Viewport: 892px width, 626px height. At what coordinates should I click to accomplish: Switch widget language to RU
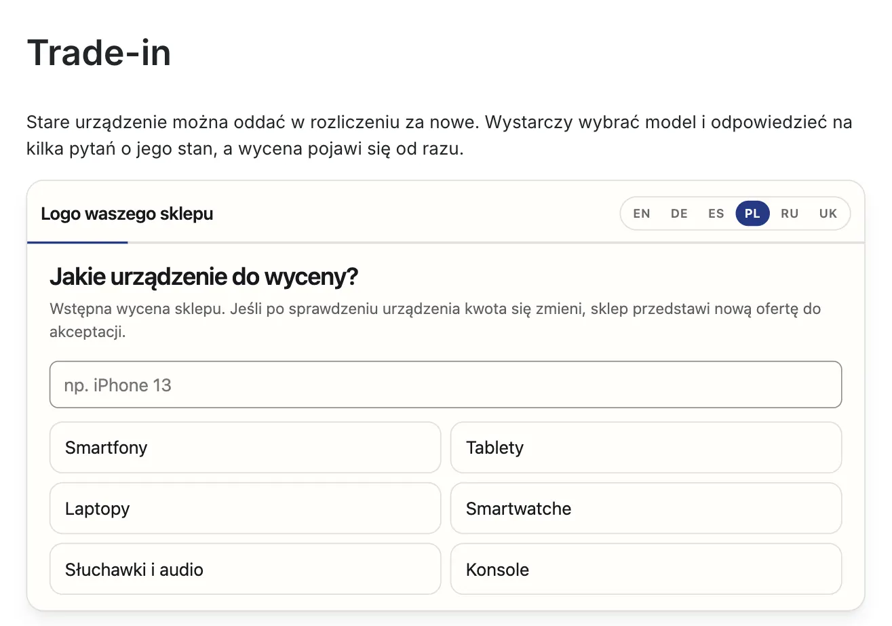coord(790,214)
